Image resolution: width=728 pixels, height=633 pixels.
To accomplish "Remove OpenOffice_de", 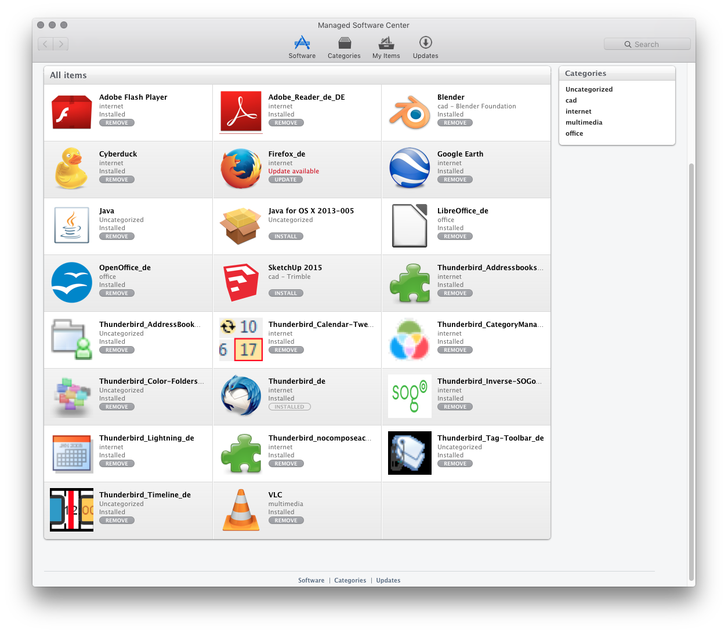I will coord(117,293).
